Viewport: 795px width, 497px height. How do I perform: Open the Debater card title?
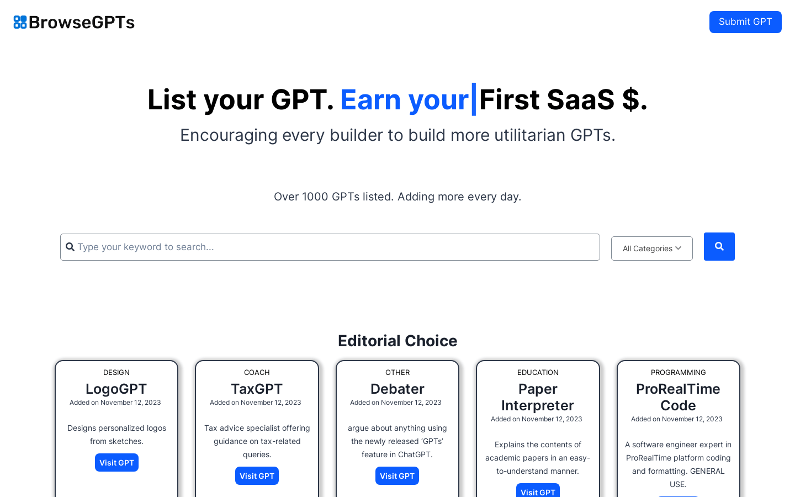coord(397,389)
